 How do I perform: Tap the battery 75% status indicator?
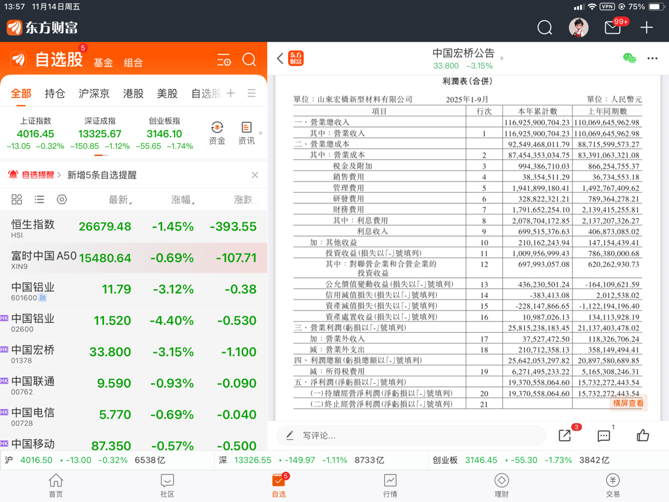coord(645,7)
